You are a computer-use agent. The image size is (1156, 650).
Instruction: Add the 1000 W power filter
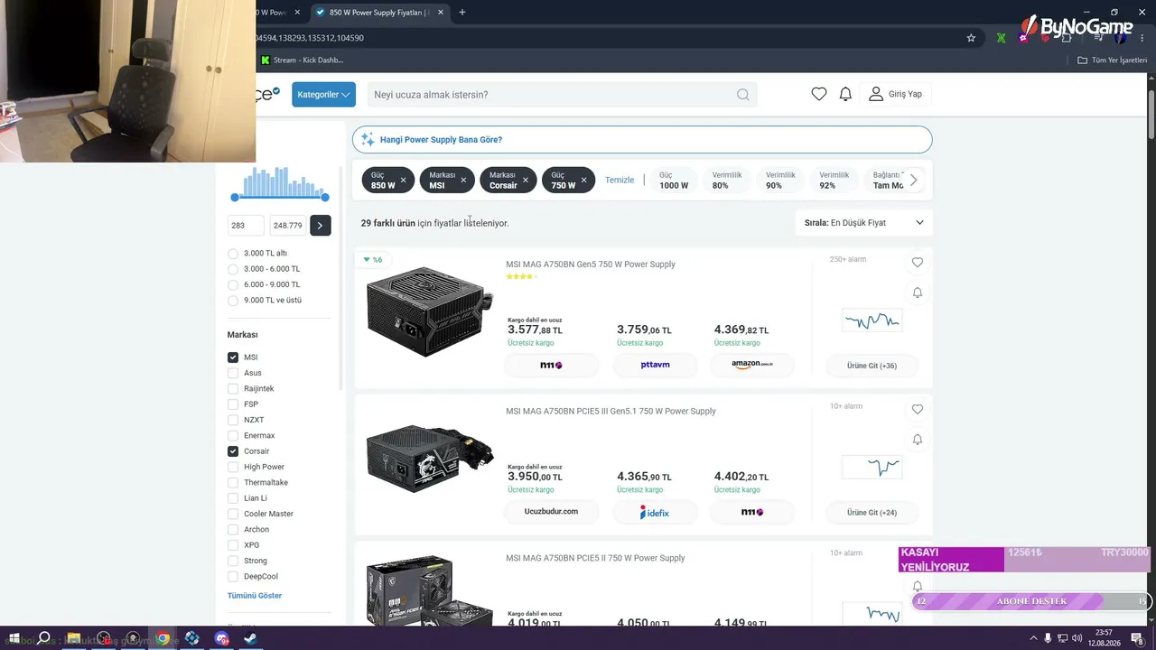674,181
